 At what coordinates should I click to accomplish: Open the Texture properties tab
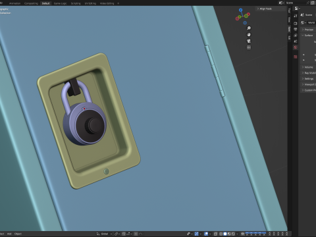(296, 57)
